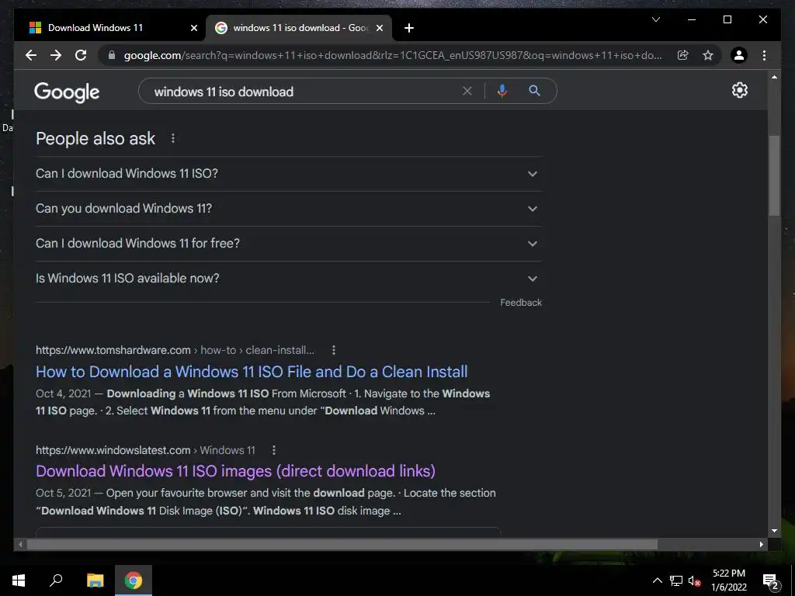Open options for windowslatest.com result

click(x=274, y=450)
